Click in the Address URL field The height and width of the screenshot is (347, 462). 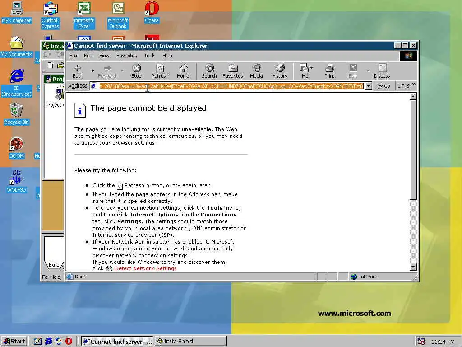point(231,86)
